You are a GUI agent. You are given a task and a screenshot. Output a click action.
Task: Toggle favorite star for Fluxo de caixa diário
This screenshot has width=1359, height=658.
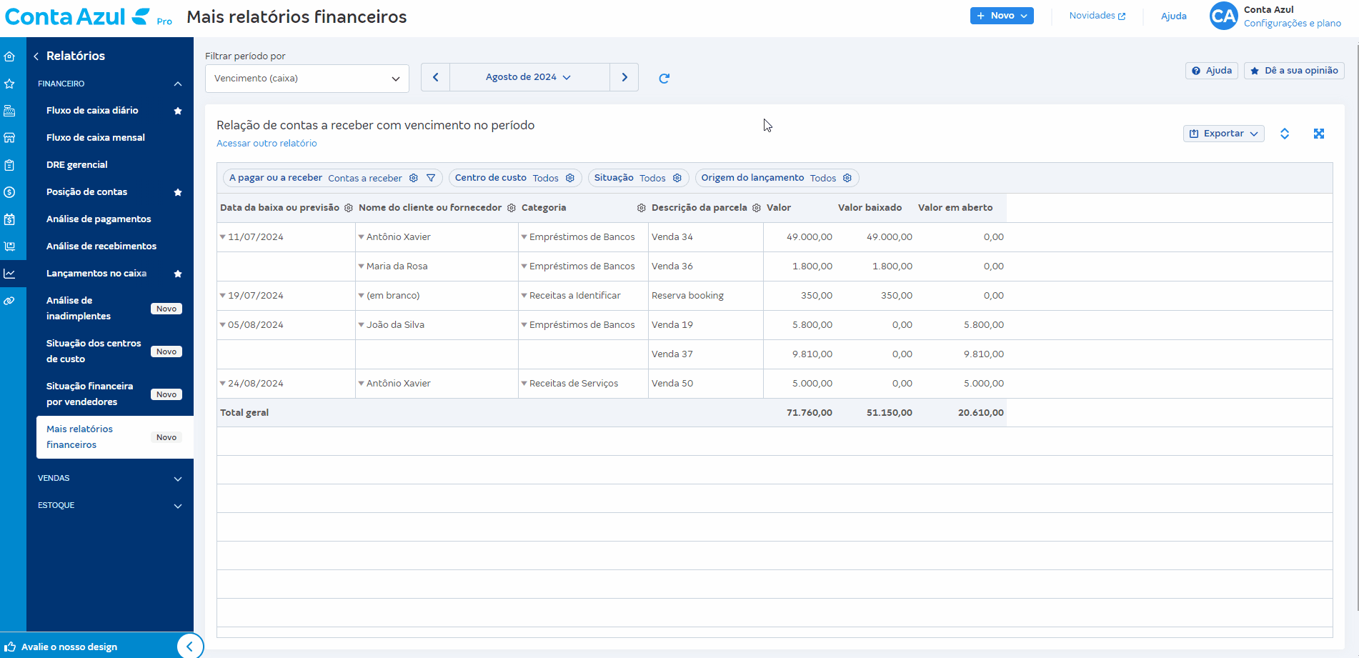pos(178,111)
